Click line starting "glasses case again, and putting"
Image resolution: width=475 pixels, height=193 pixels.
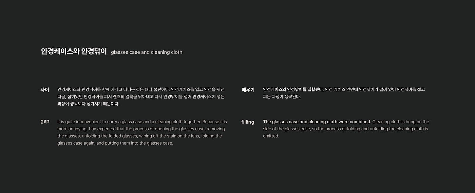(115, 143)
